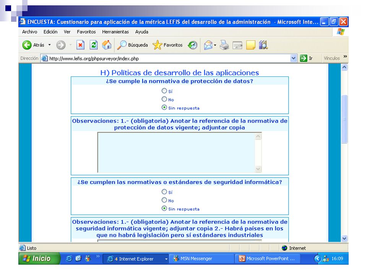Viewport: 367px width, 275px height.
Task: Open the Inicio start button
Action: click(x=39, y=259)
